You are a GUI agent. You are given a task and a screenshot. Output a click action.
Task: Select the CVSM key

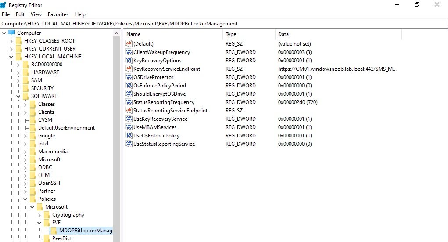tap(45, 120)
